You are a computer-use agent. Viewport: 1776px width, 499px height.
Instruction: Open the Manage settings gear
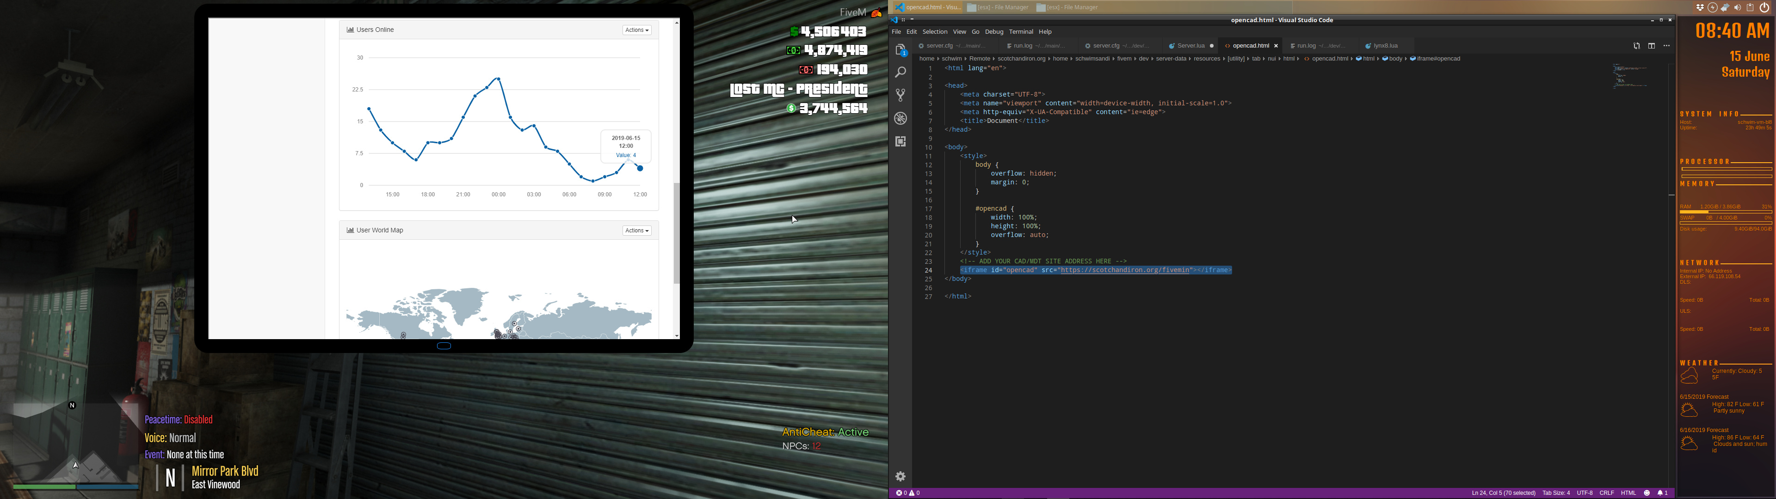coord(900,476)
